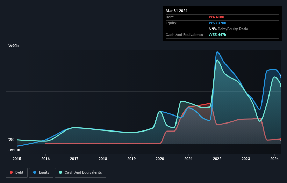Click the Mar 31 2024 tooltip date

[177, 11]
